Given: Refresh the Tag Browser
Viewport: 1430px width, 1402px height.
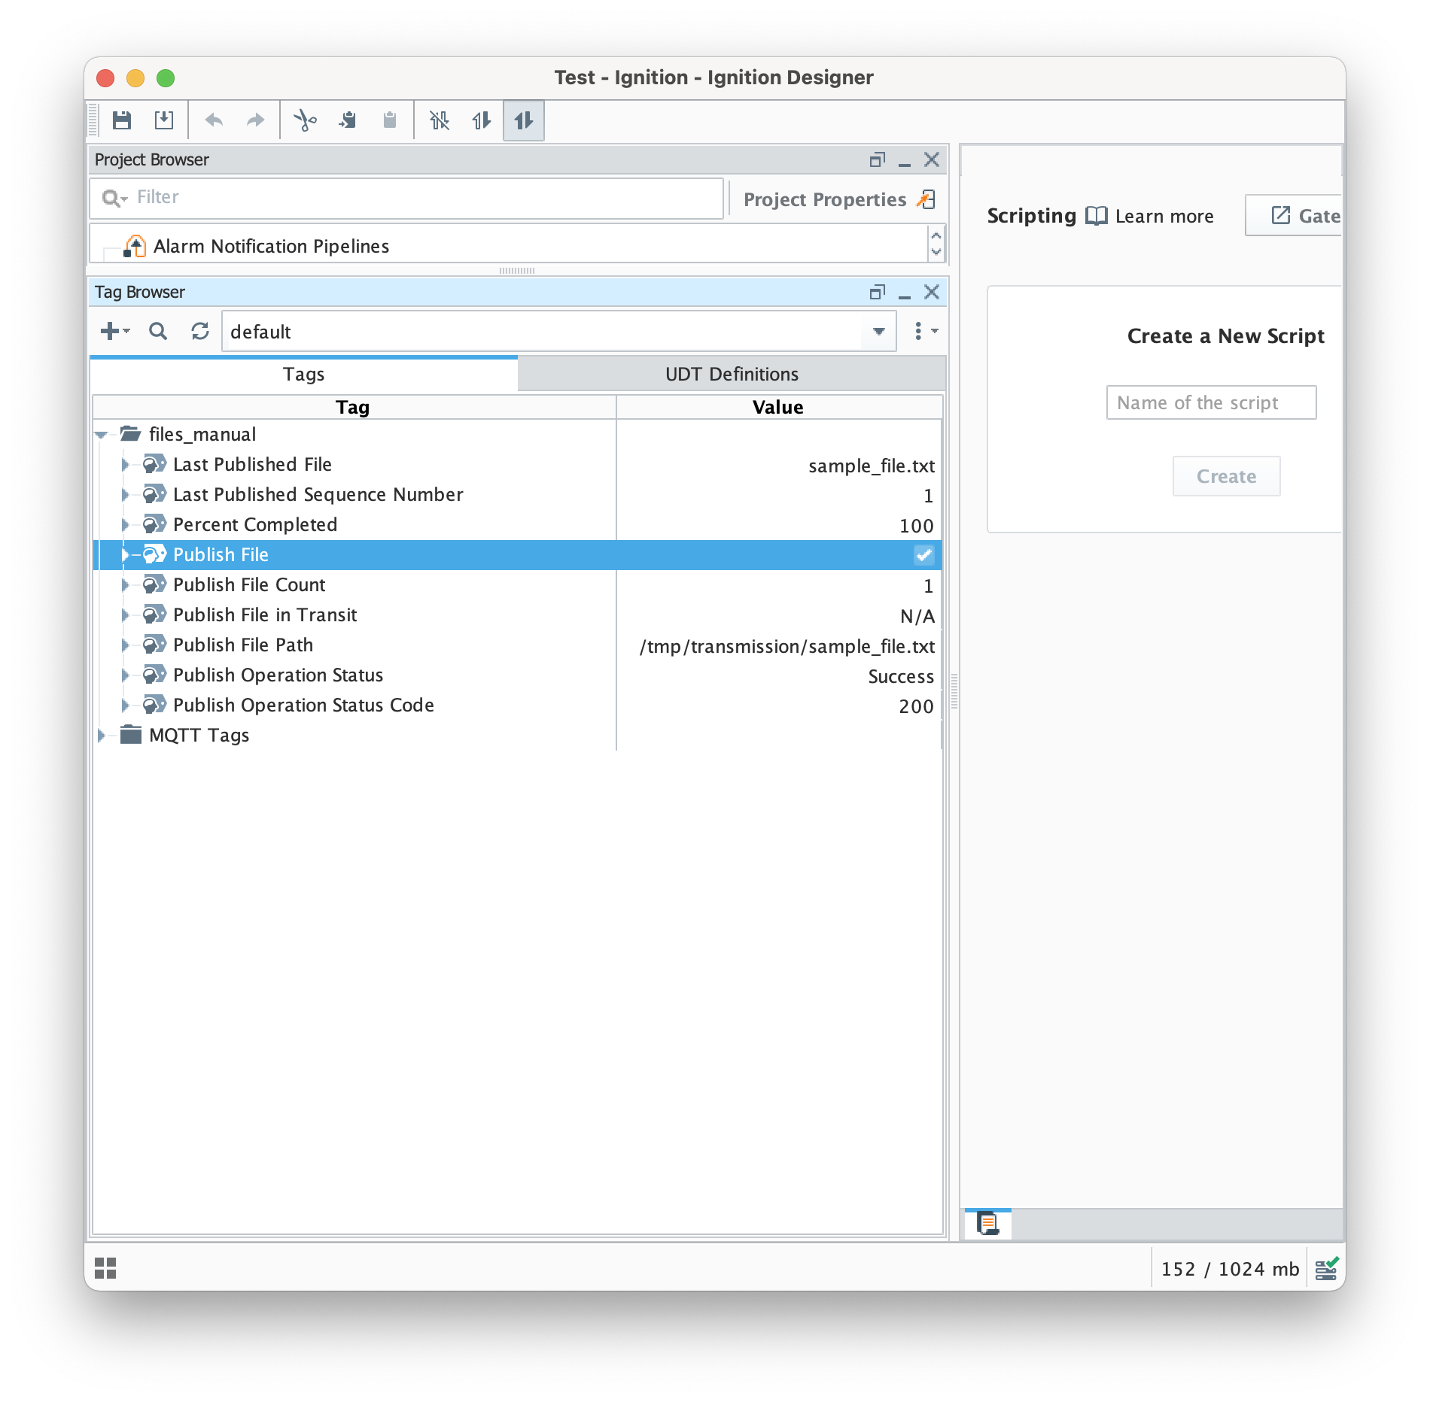Looking at the screenshot, I should 199,331.
